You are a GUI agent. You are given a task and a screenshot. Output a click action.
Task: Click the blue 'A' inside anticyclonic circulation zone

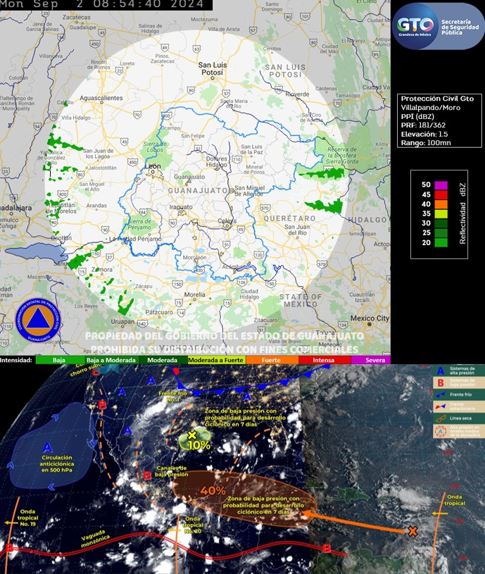point(48,448)
